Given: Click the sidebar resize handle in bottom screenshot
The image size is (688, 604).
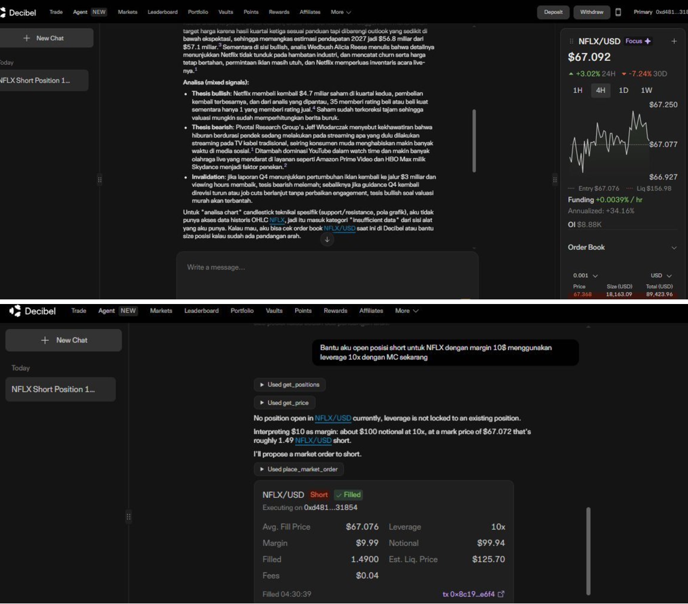Looking at the screenshot, I should point(128,517).
